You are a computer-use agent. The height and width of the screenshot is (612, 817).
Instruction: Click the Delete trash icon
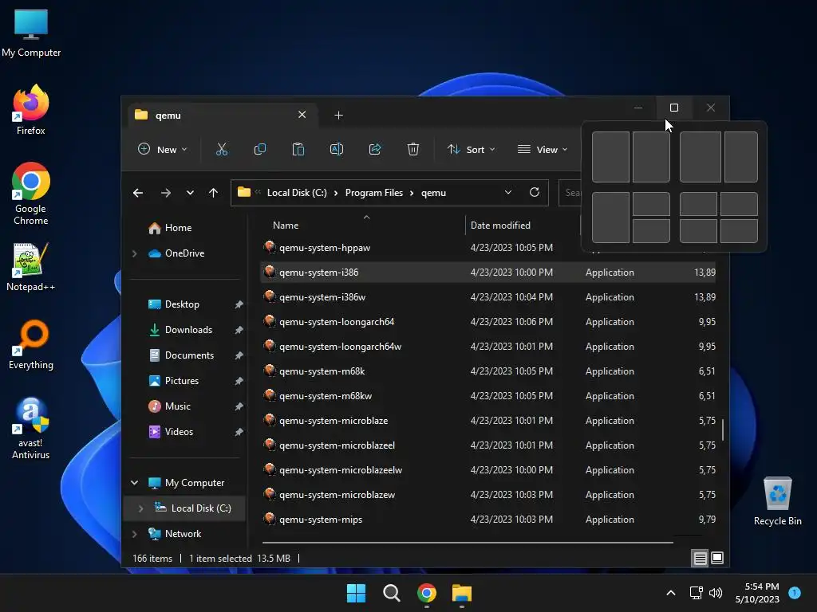(x=413, y=149)
